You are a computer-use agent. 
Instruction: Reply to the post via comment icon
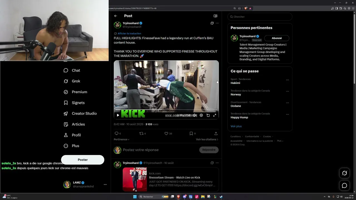pos(117,133)
